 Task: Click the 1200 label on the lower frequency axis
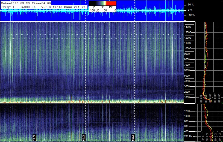[189, 111]
